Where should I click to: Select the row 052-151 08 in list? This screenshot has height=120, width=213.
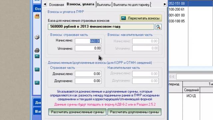point(191,3)
